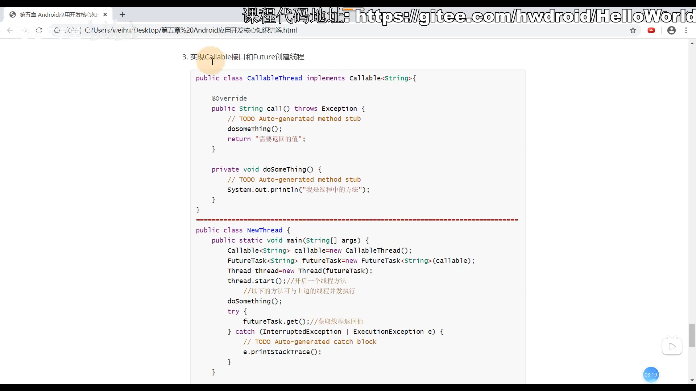696x391 pixels.
Task: Click the 'Thread thread=new Thread(futureTask)' line
Action: [300, 271]
